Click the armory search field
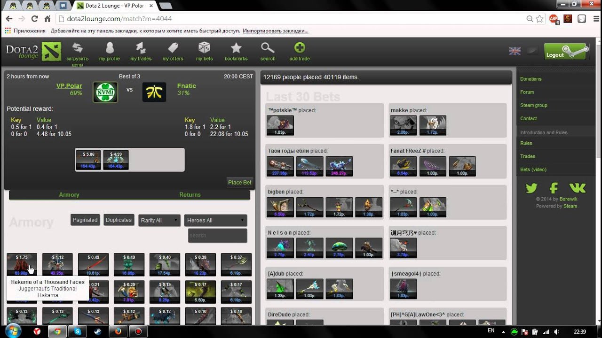602x338 pixels. (x=217, y=235)
